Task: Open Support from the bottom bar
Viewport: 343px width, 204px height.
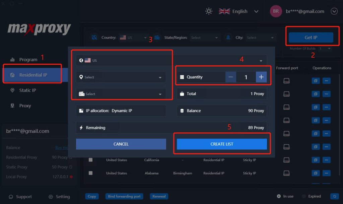Action: tap(20, 197)
